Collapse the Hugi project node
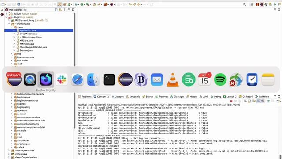Viewport: 282px width, 159px height. coord(7,17)
